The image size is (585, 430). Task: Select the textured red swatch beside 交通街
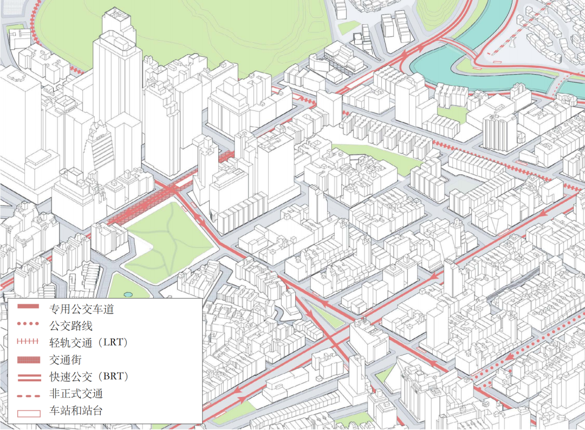(x=29, y=360)
